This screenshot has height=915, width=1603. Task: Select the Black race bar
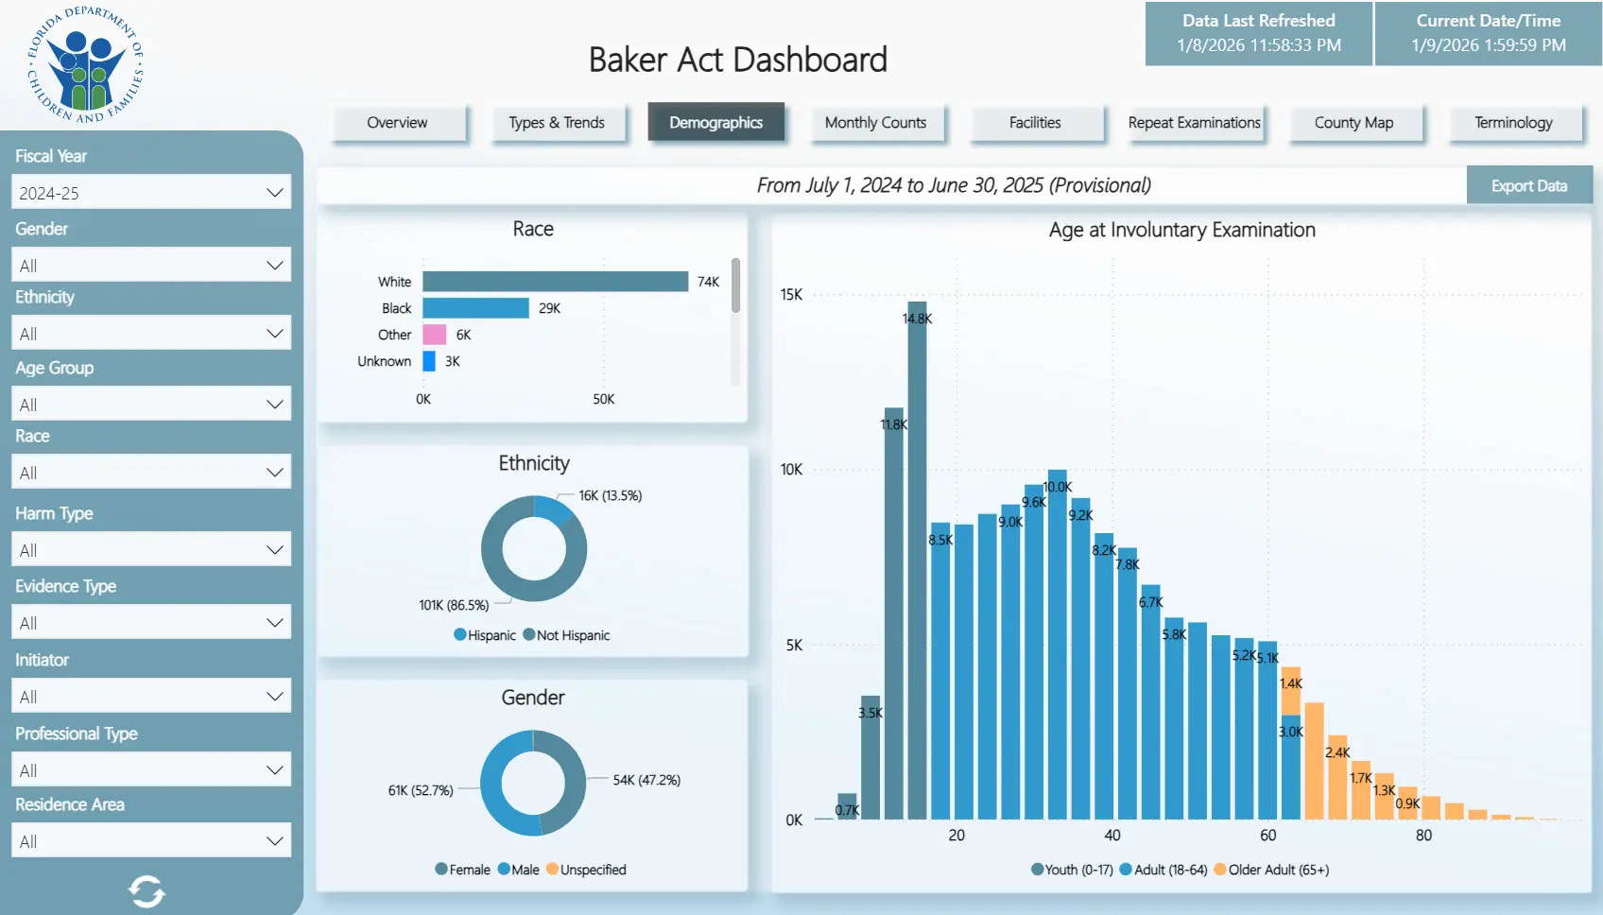(x=476, y=308)
